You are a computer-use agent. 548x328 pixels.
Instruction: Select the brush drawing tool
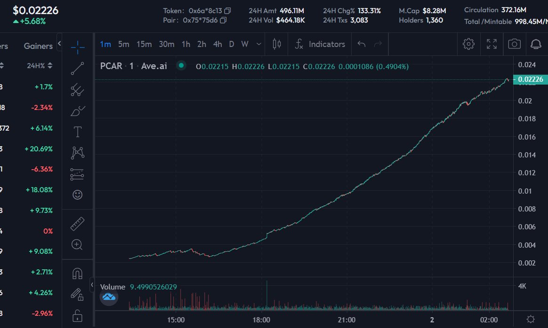point(77,111)
